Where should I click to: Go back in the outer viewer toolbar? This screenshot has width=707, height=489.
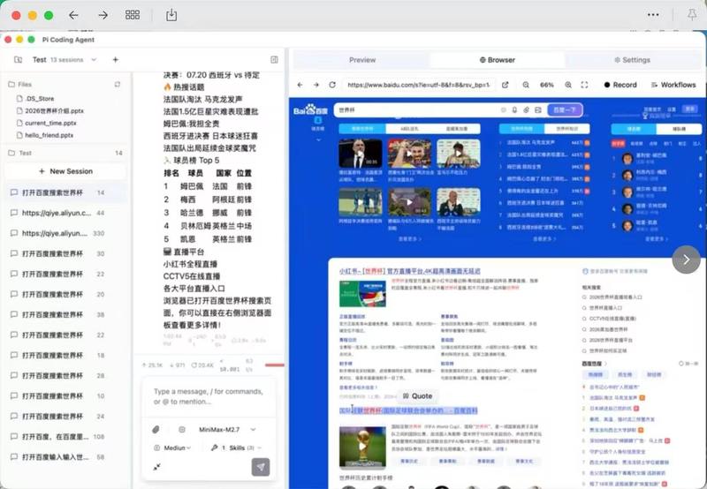tap(73, 15)
